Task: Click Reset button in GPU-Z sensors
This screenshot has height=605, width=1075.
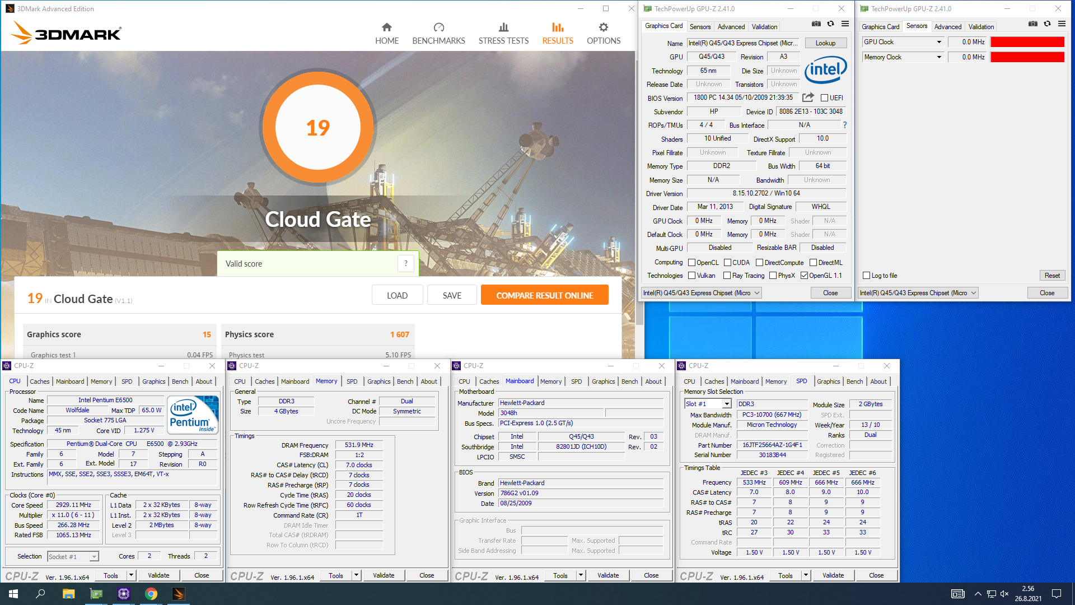Action: click(1052, 276)
